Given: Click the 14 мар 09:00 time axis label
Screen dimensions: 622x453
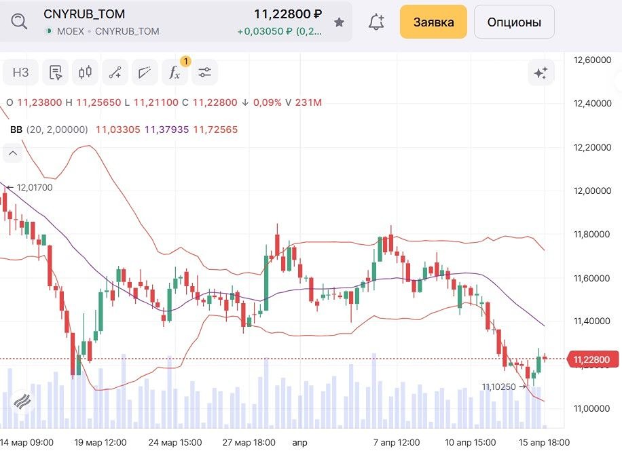Looking at the screenshot, I should [26, 442].
